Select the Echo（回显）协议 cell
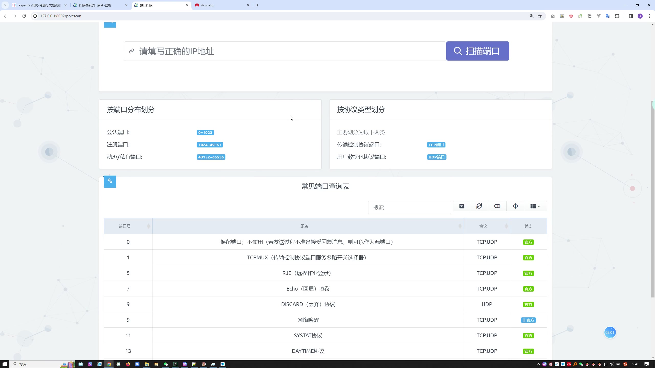The image size is (655, 368). [x=308, y=289]
